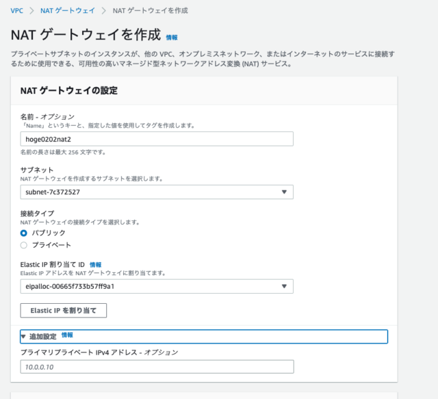Click the triangle icon beside 追加設定

[23, 337]
